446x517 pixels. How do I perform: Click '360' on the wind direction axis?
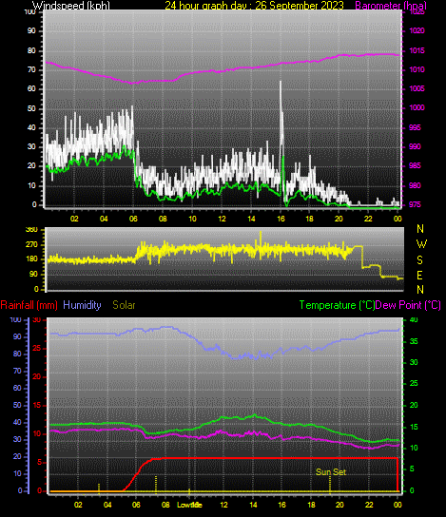click(32, 229)
